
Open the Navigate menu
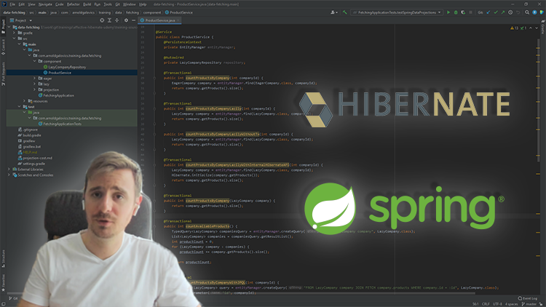tap(45, 4)
